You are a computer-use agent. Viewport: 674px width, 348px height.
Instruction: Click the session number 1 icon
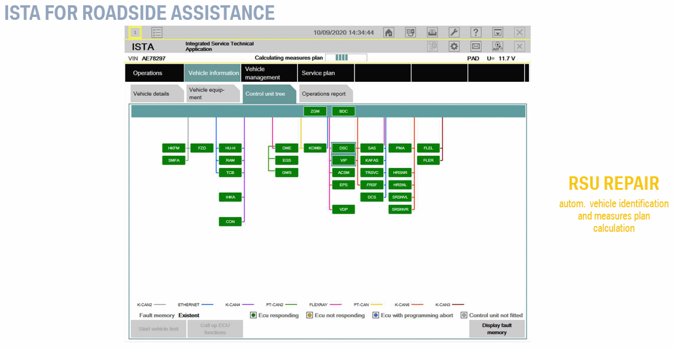135,33
